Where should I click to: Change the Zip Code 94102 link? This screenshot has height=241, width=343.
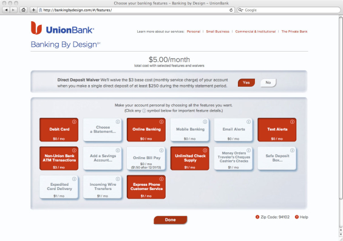click(273, 217)
